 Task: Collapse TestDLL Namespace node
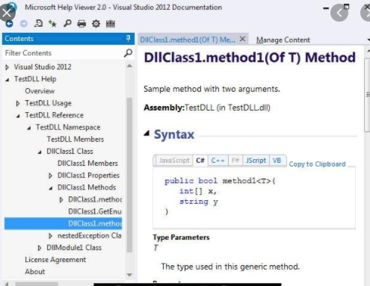click(x=29, y=128)
